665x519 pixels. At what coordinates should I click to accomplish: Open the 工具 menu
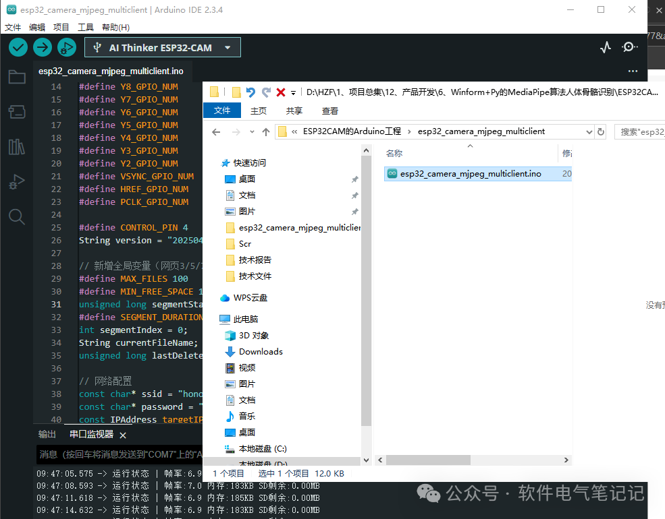coord(86,28)
